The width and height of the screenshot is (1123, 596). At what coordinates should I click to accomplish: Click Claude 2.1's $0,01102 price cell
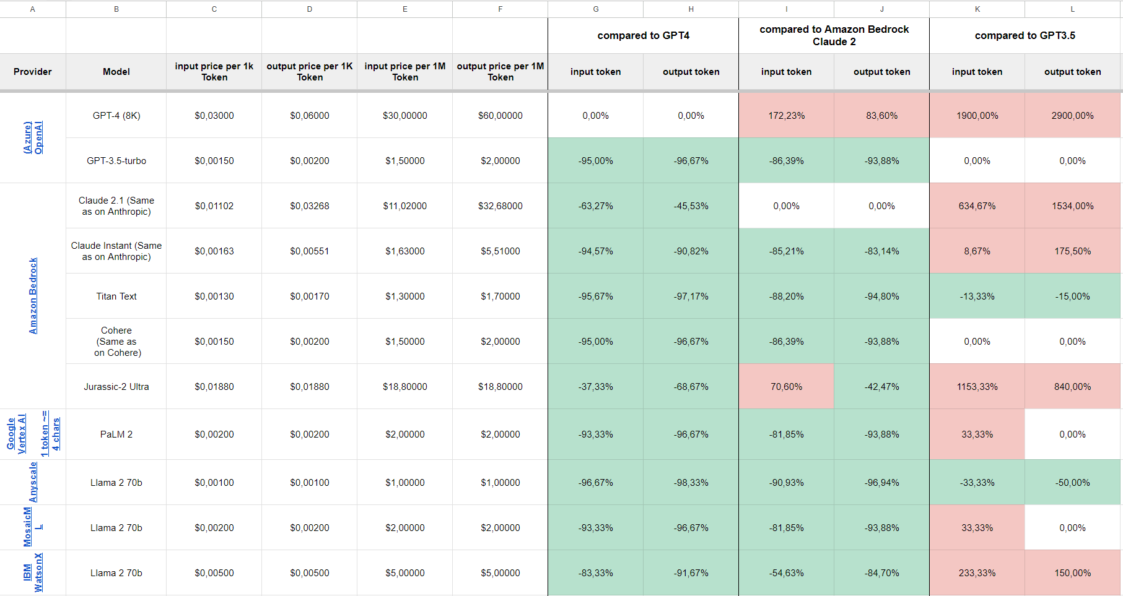[214, 205]
